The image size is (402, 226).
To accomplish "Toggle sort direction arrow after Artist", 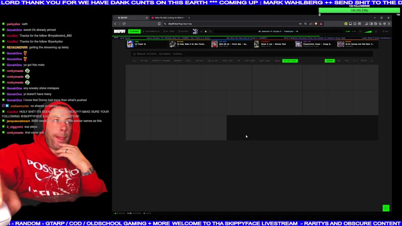I will [371, 61].
